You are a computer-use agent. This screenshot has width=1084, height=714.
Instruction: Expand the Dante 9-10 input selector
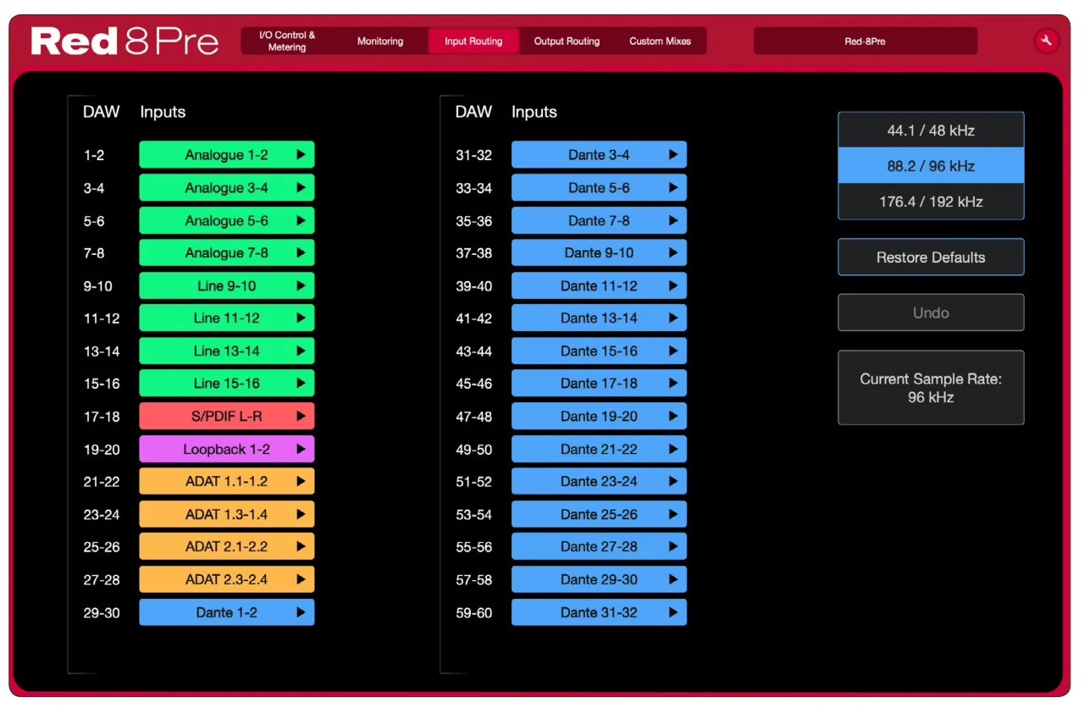[599, 253]
